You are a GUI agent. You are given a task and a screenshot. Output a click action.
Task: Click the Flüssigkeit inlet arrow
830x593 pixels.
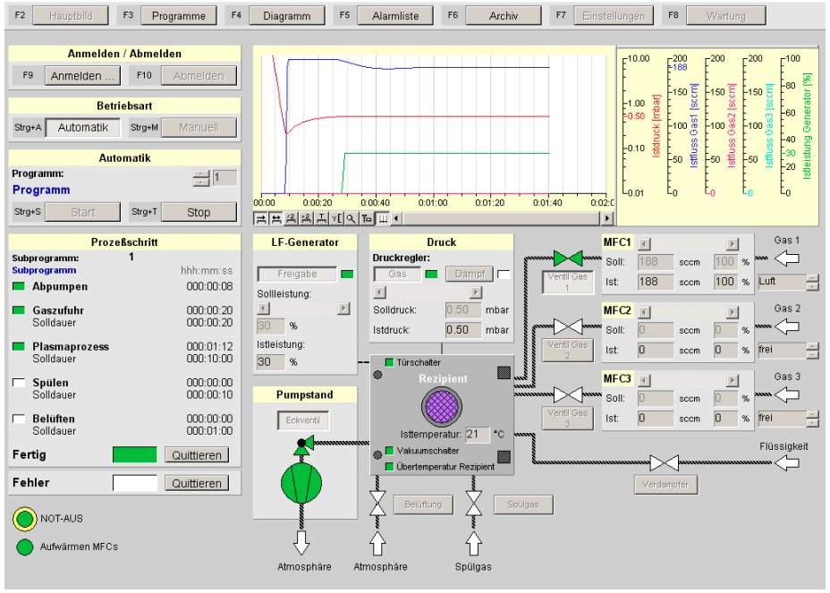click(x=786, y=462)
